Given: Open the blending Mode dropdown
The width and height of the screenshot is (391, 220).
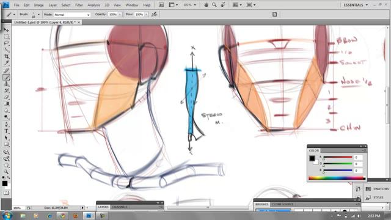Looking at the screenshot, I should pos(72,15).
